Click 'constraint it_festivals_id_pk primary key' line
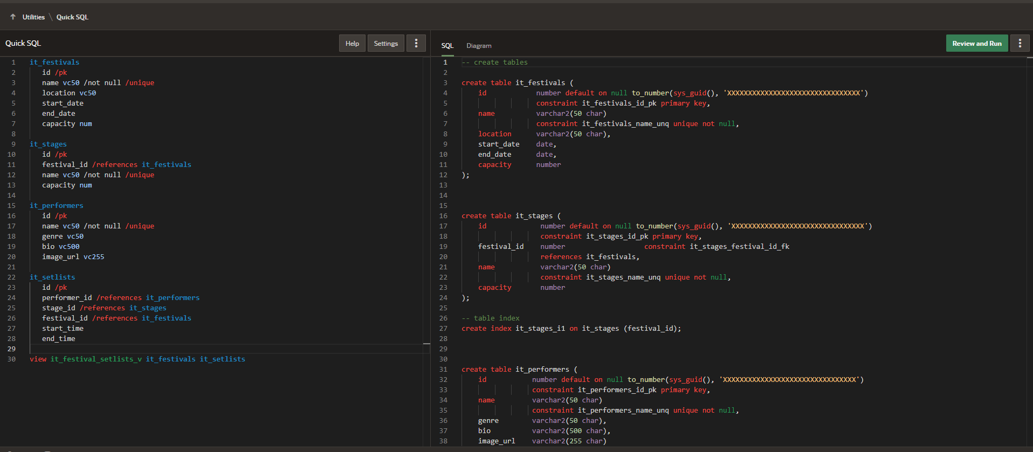The width and height of the screenshot is (1033, 452). pos(623,103)
